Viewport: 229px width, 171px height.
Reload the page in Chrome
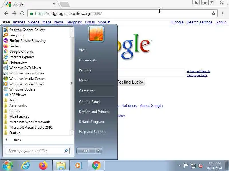[x=22, y=13]
